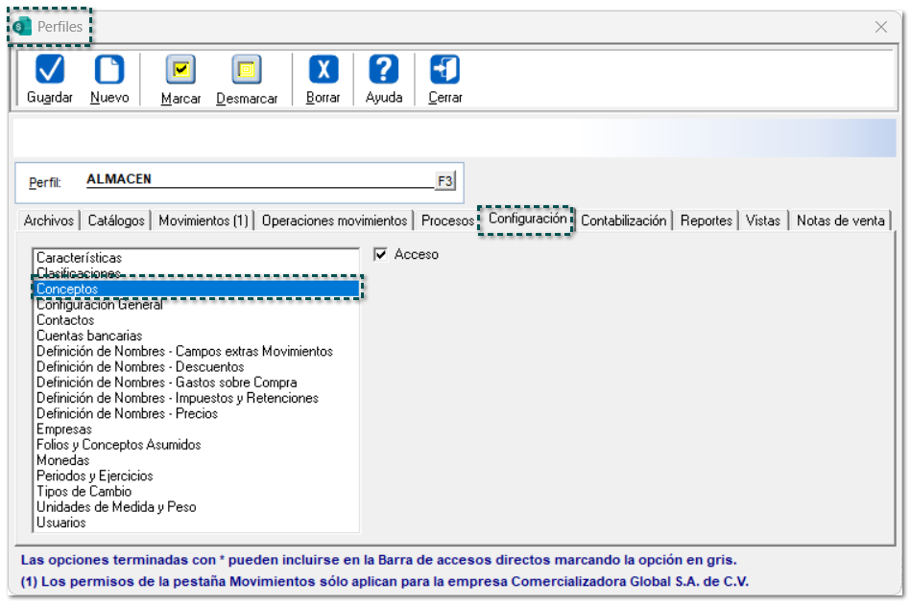This screenshot has height=604, width=911.
Task: Go to the Notas de venta tab
Action: (840, 221)
